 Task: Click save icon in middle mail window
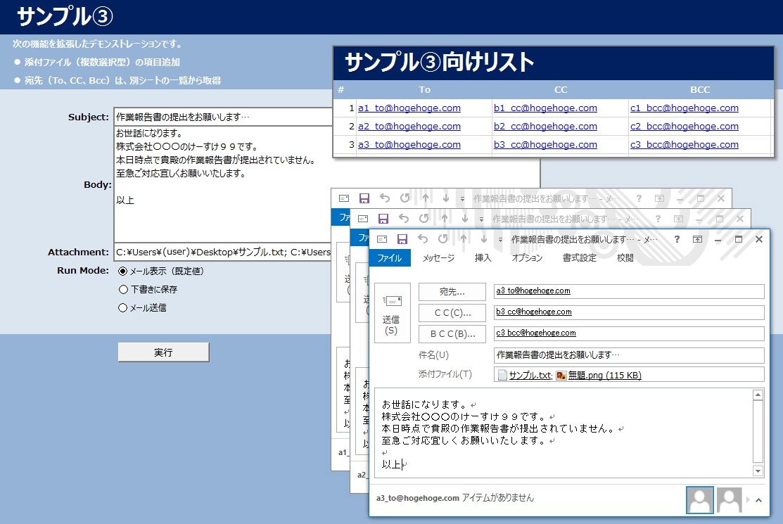pos(383,219)
